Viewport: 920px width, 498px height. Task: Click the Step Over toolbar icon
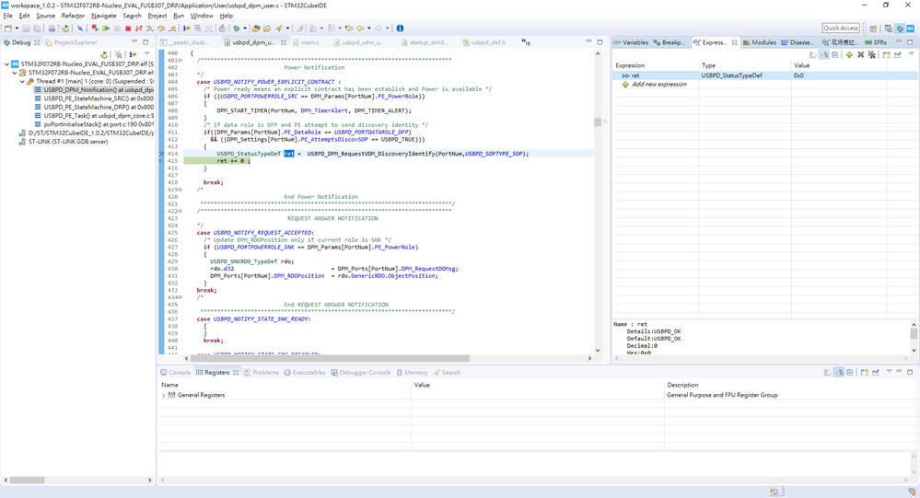tap(161, 29)
